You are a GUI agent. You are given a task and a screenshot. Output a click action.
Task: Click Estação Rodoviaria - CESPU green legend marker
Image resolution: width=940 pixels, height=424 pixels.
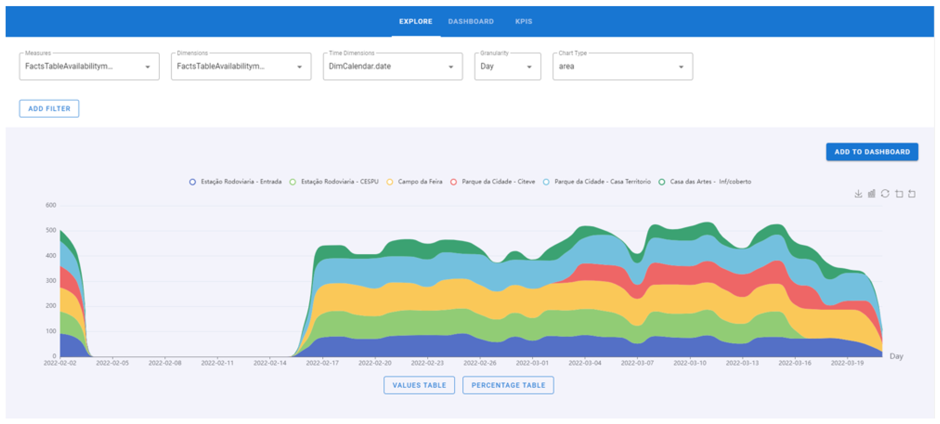293,182
